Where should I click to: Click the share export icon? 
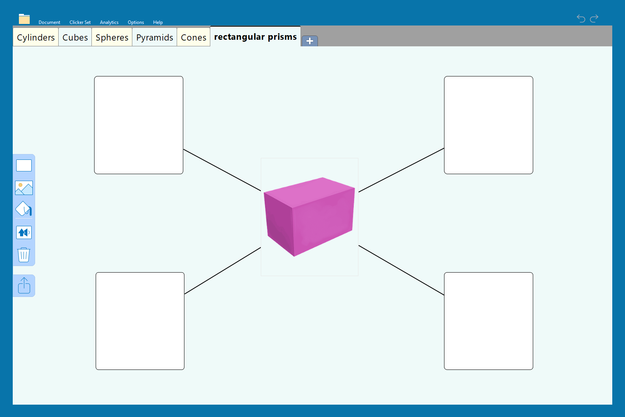tap(24, 286)
